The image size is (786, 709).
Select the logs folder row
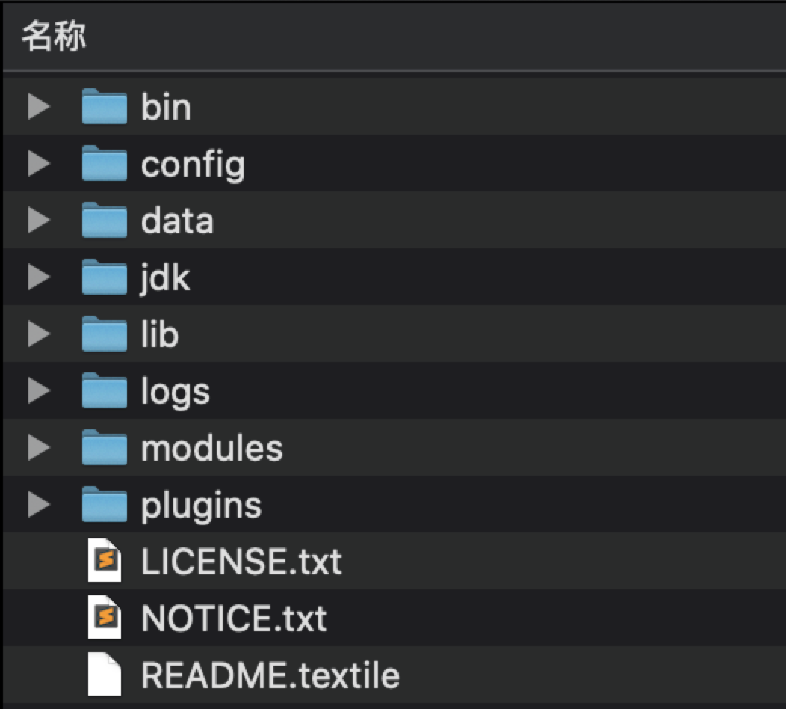pos(448,391)
